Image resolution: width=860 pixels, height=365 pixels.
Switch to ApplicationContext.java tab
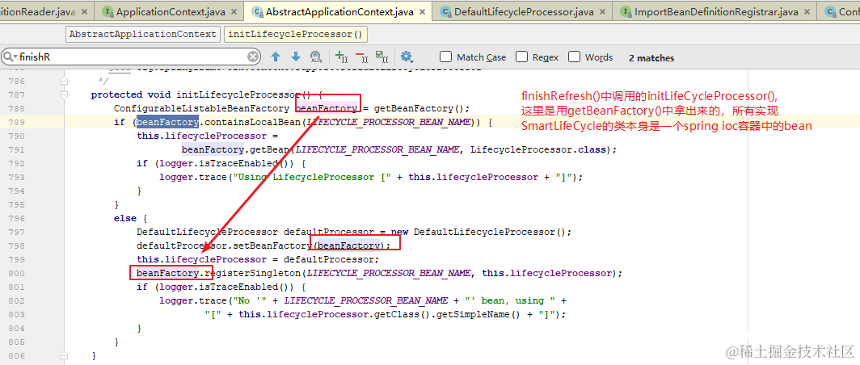tap(170, 12)
